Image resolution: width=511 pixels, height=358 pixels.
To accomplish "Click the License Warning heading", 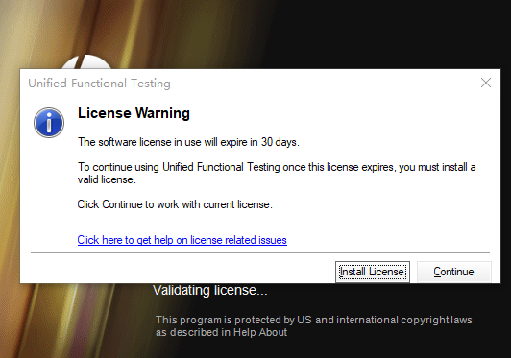I will tap(134, 113).
